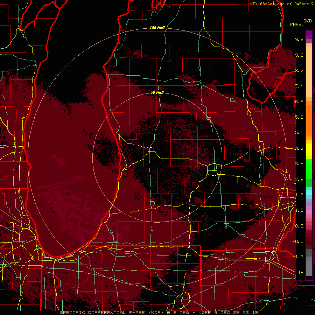The width and height of the screenshot is (315, 315).
Task: Click the [PHAS] legend heading
Action: [296, 24]
